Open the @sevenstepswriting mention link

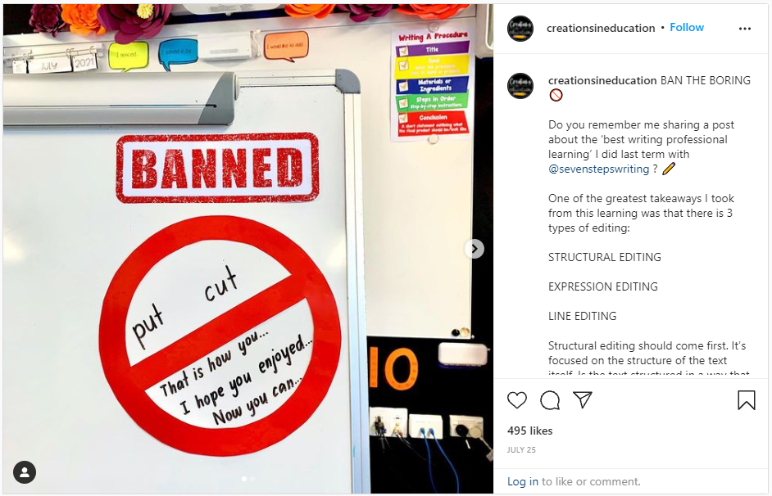tap(599, 169)
